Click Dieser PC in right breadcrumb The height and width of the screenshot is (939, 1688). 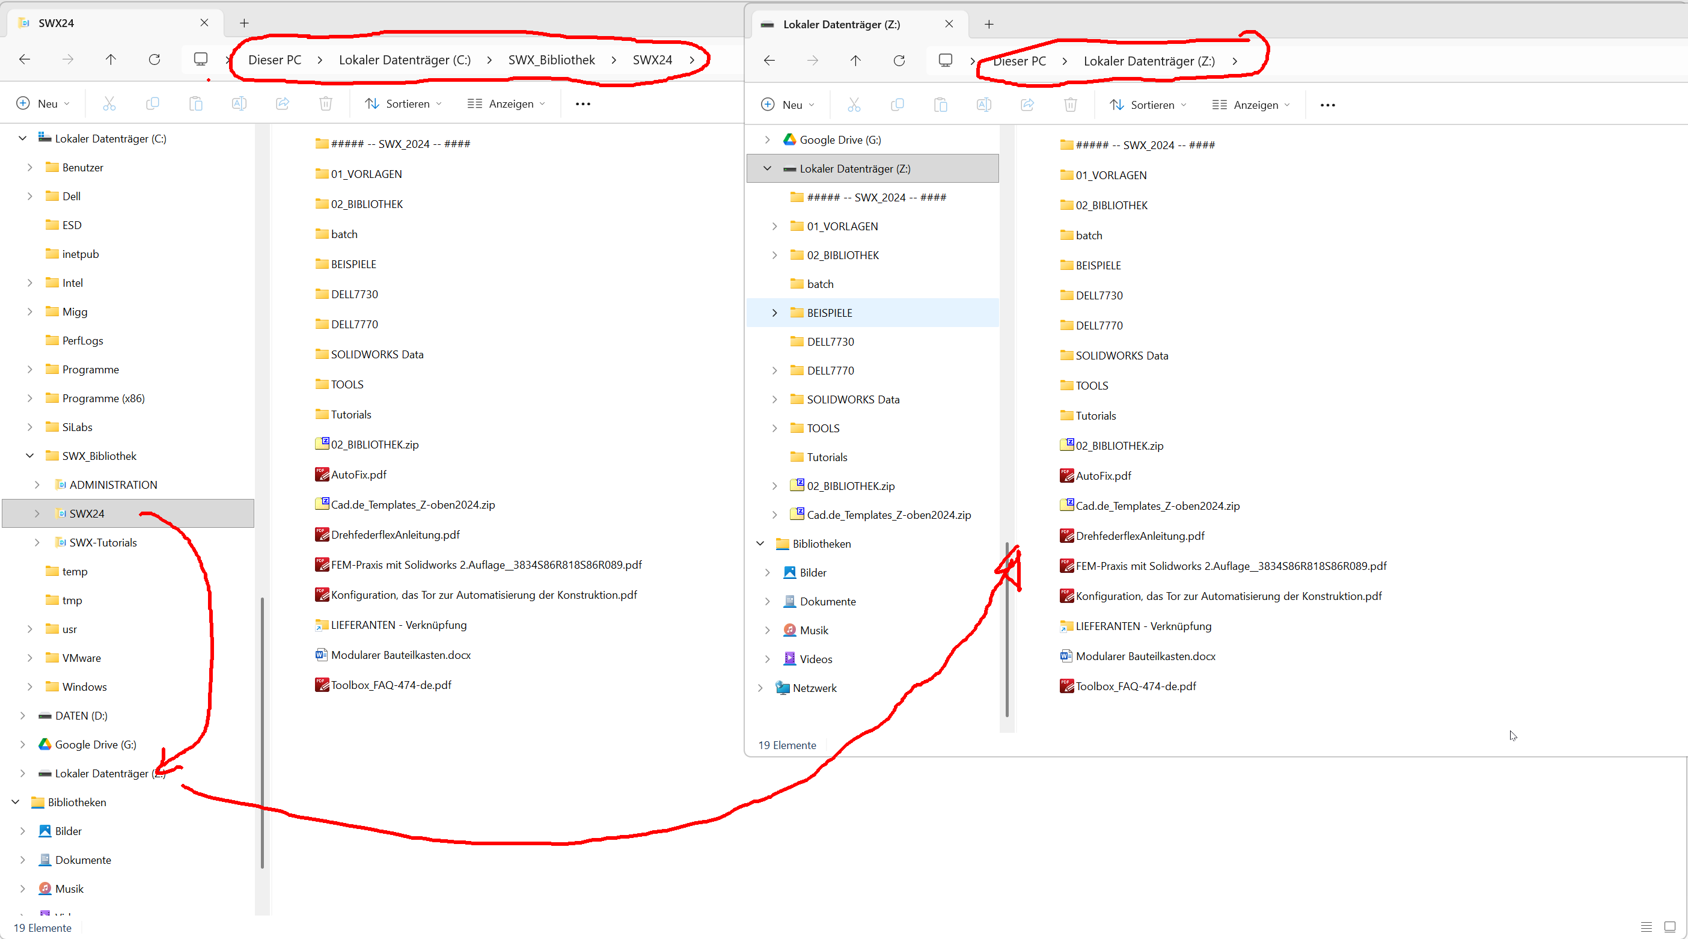pos(1019,61)
